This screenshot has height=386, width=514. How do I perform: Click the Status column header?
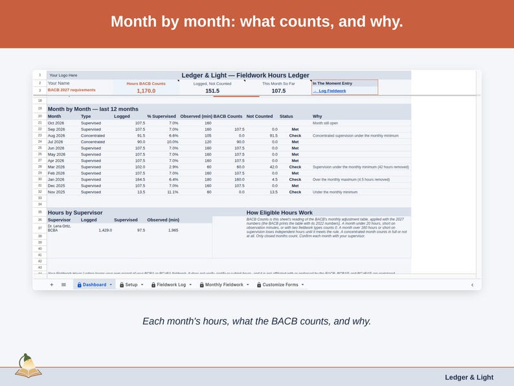(x=286, y=117)
